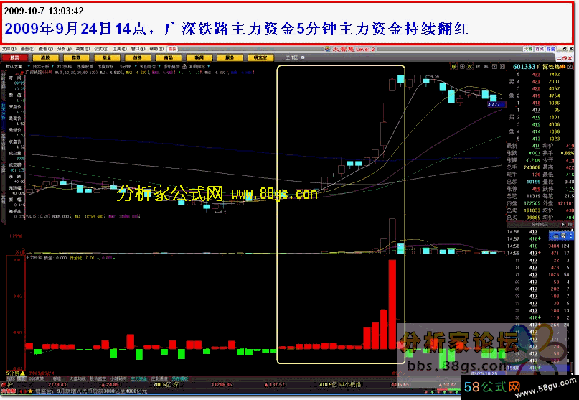Image resolution: width=579 pixels, height=400 pixels.
Task: Open the 工具 menu
Action: [x=120, y=49]
